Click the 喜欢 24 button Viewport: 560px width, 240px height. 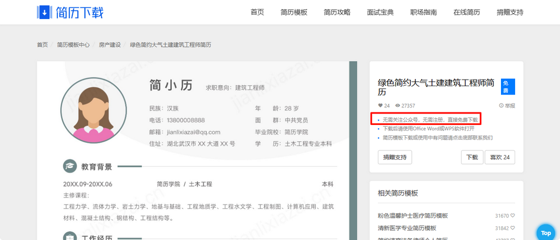(x=500, y=157)
